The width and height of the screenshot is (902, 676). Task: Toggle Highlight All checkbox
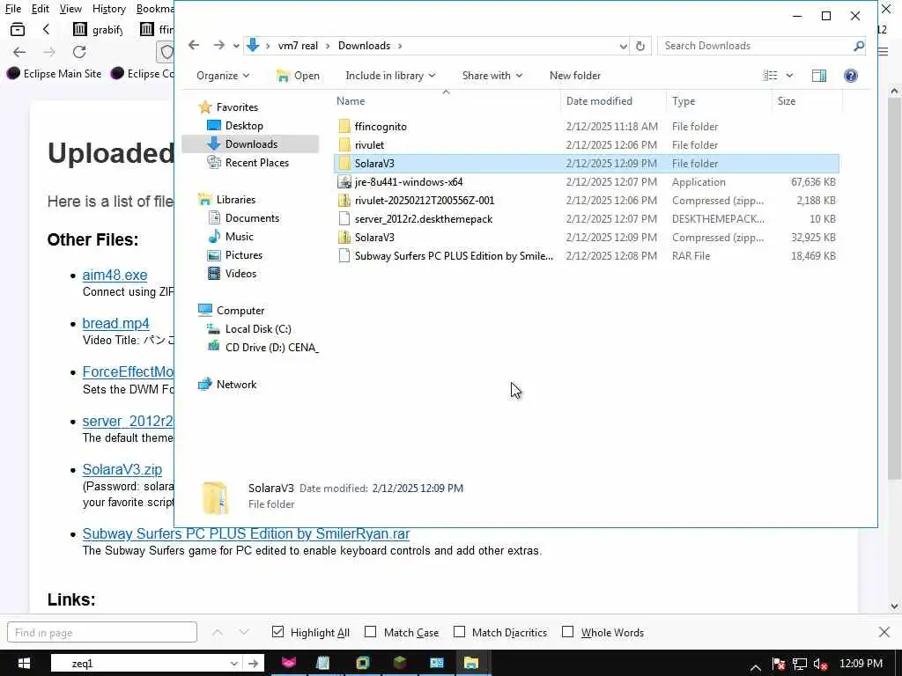click(x=277, y=632)
